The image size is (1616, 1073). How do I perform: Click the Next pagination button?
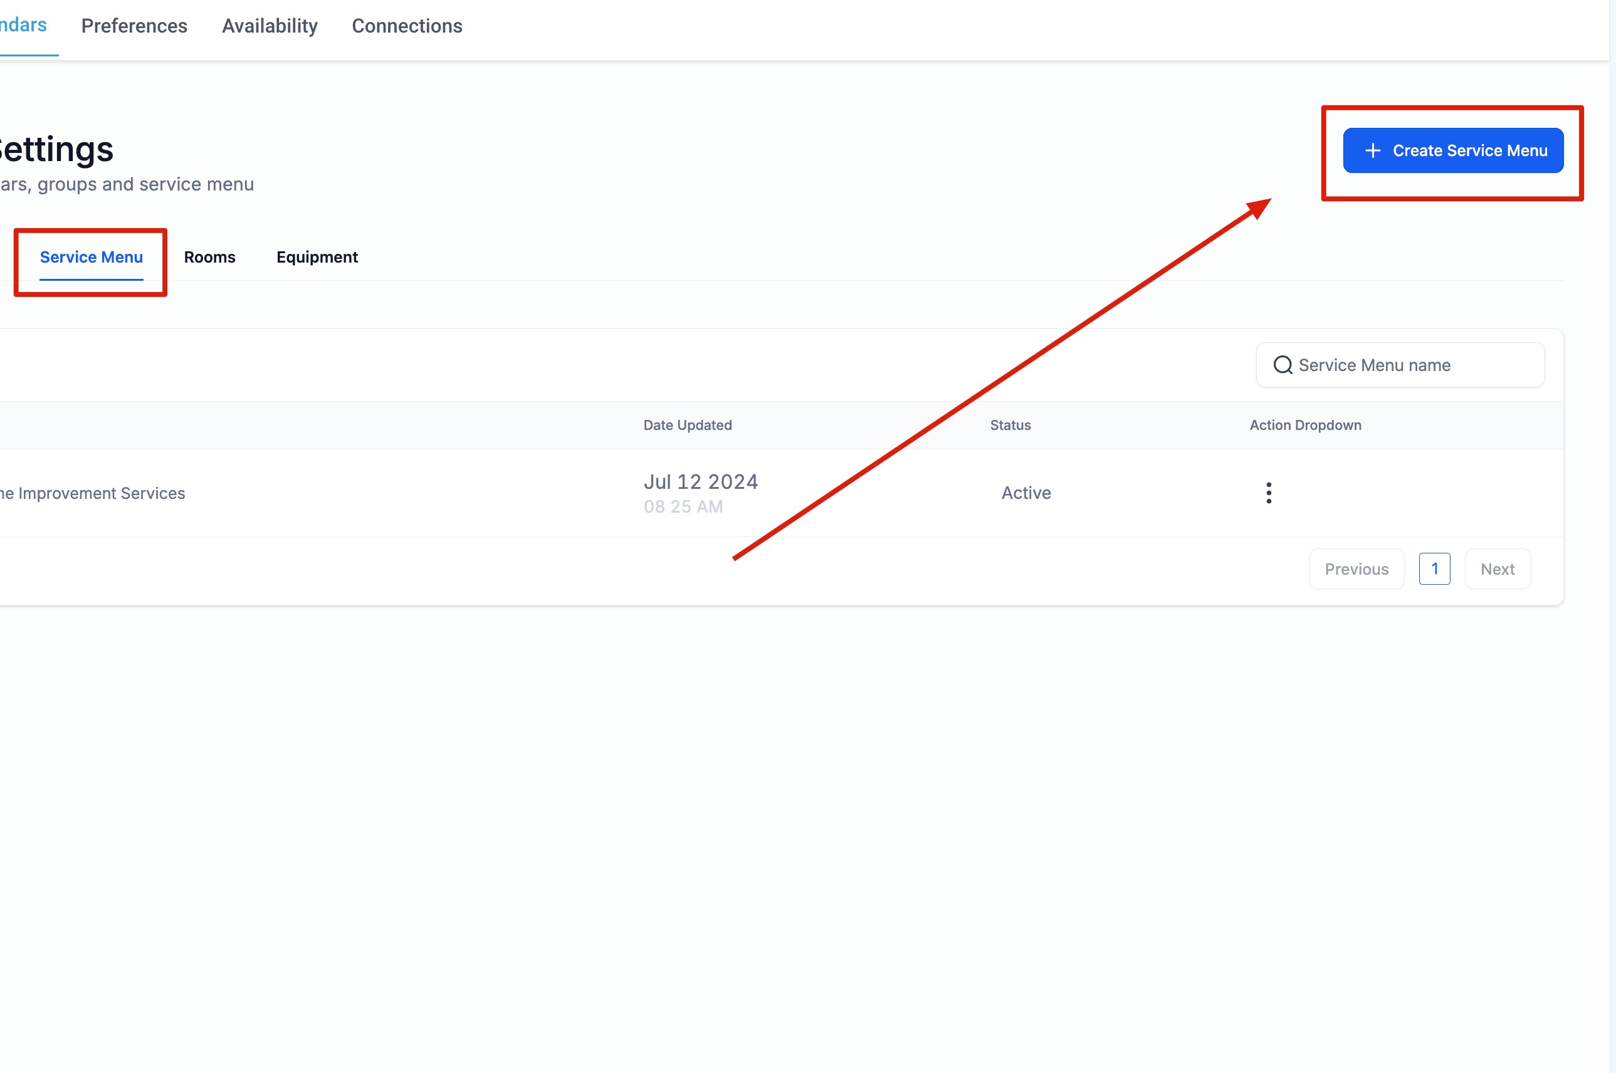pyautogui.click(x=1497, y=568)
